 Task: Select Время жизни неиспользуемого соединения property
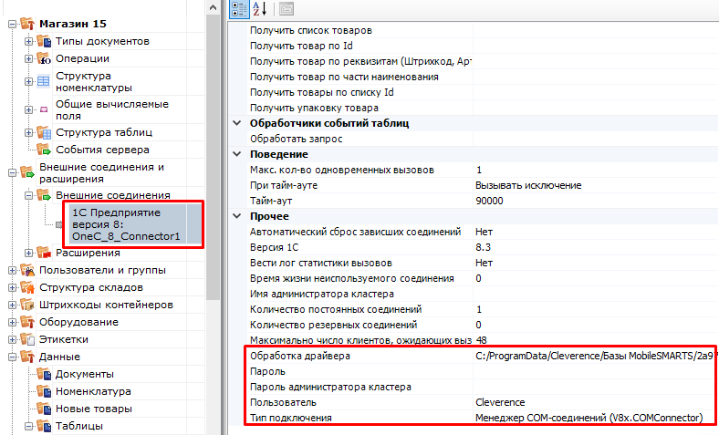(x=351, y=278)
